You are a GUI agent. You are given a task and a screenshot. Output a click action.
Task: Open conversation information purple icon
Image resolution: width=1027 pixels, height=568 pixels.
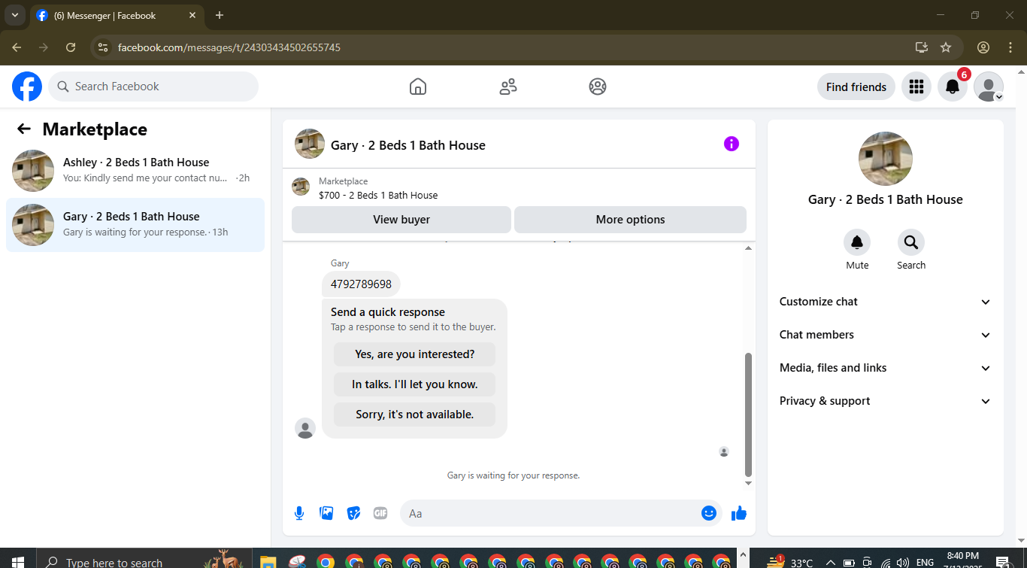point(732,144)
